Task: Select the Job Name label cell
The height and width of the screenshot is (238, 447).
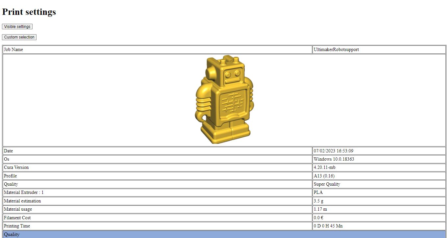Action: (x=158, y=50)
